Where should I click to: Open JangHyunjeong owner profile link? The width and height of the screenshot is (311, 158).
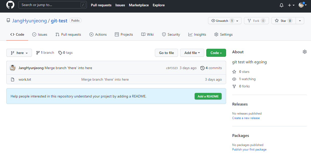click(29, 21)
